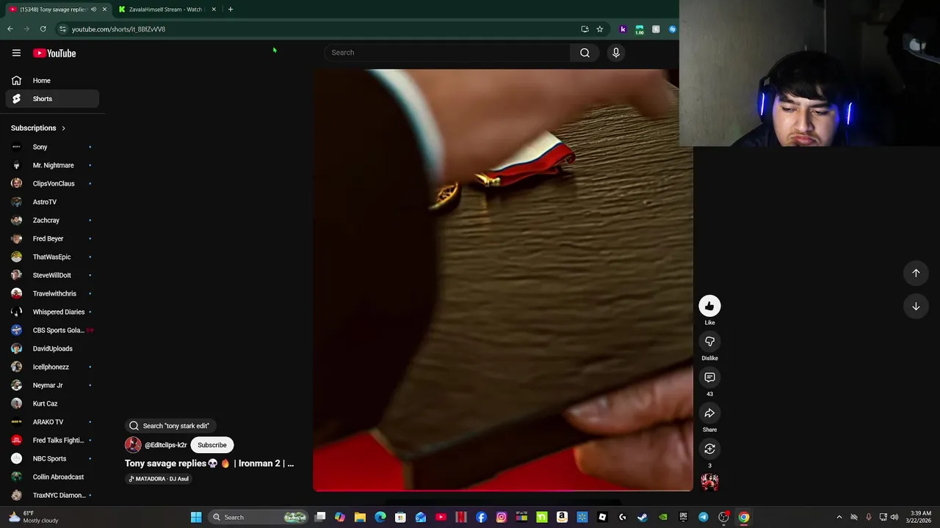Open Neymar Jr channel
The width and height of the screenshot is (940, 528).
[52, 385]
